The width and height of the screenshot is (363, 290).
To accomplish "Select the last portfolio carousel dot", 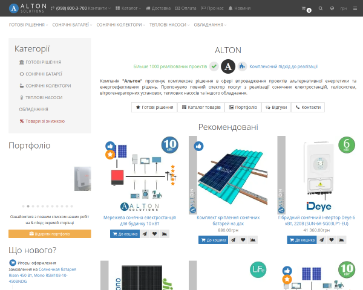I will 71,206.
